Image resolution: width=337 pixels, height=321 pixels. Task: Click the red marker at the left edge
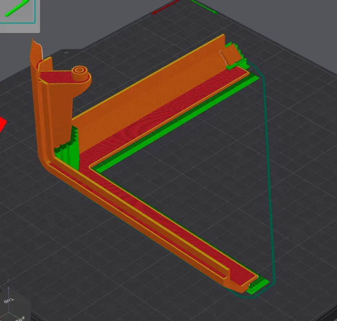pyautogui.click(x=3, y=123)
